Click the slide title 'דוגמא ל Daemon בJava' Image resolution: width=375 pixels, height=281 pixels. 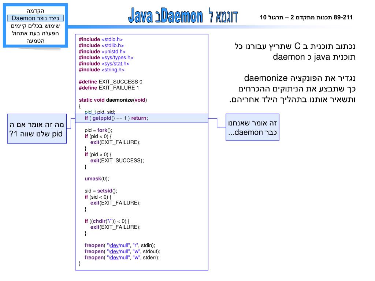[183, 16]
